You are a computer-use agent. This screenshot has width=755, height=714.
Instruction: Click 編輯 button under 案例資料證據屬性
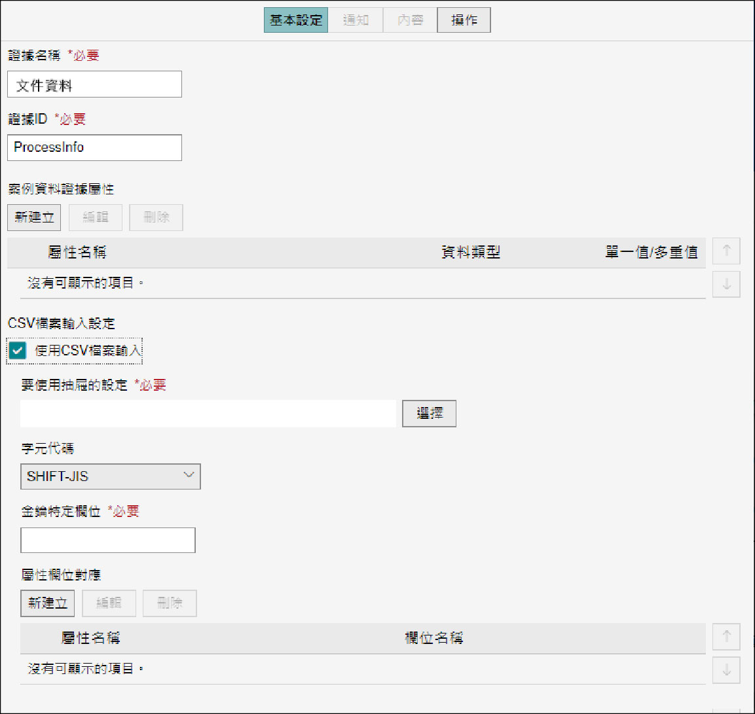pos(96,217)
